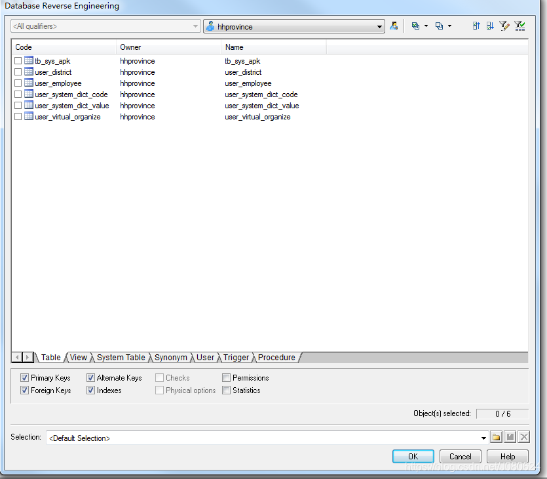Select the user_virtual_organize name cell
The height and width of the screenshot is (479, 547).
tap(257, 117)
